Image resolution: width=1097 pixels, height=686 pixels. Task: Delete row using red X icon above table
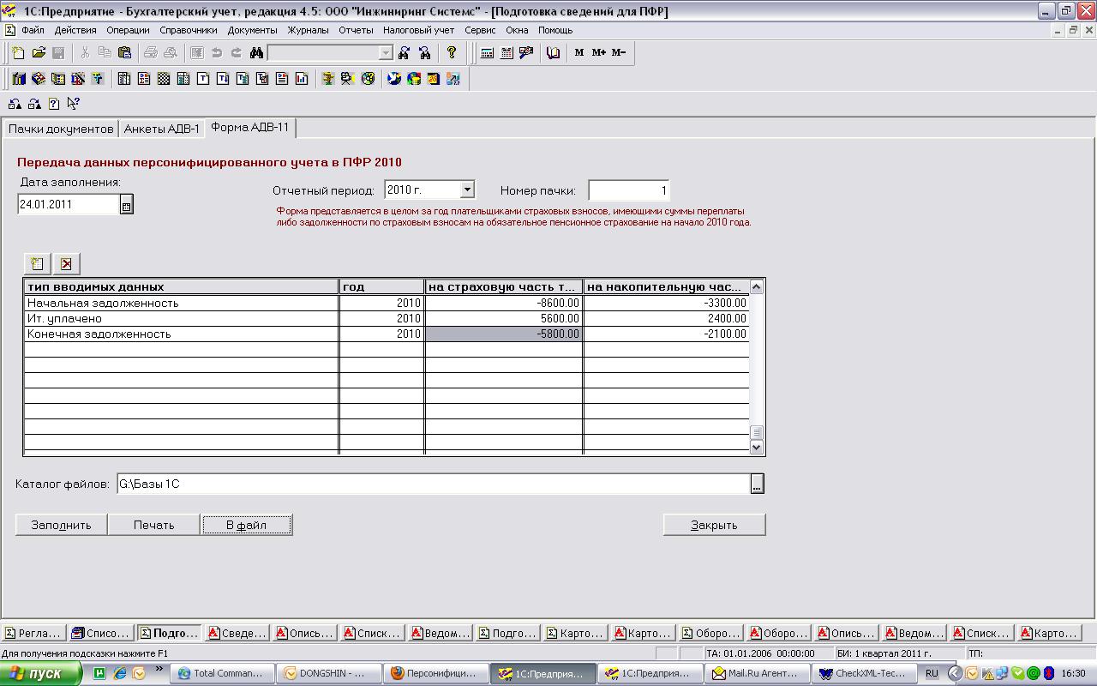[66, 264]
